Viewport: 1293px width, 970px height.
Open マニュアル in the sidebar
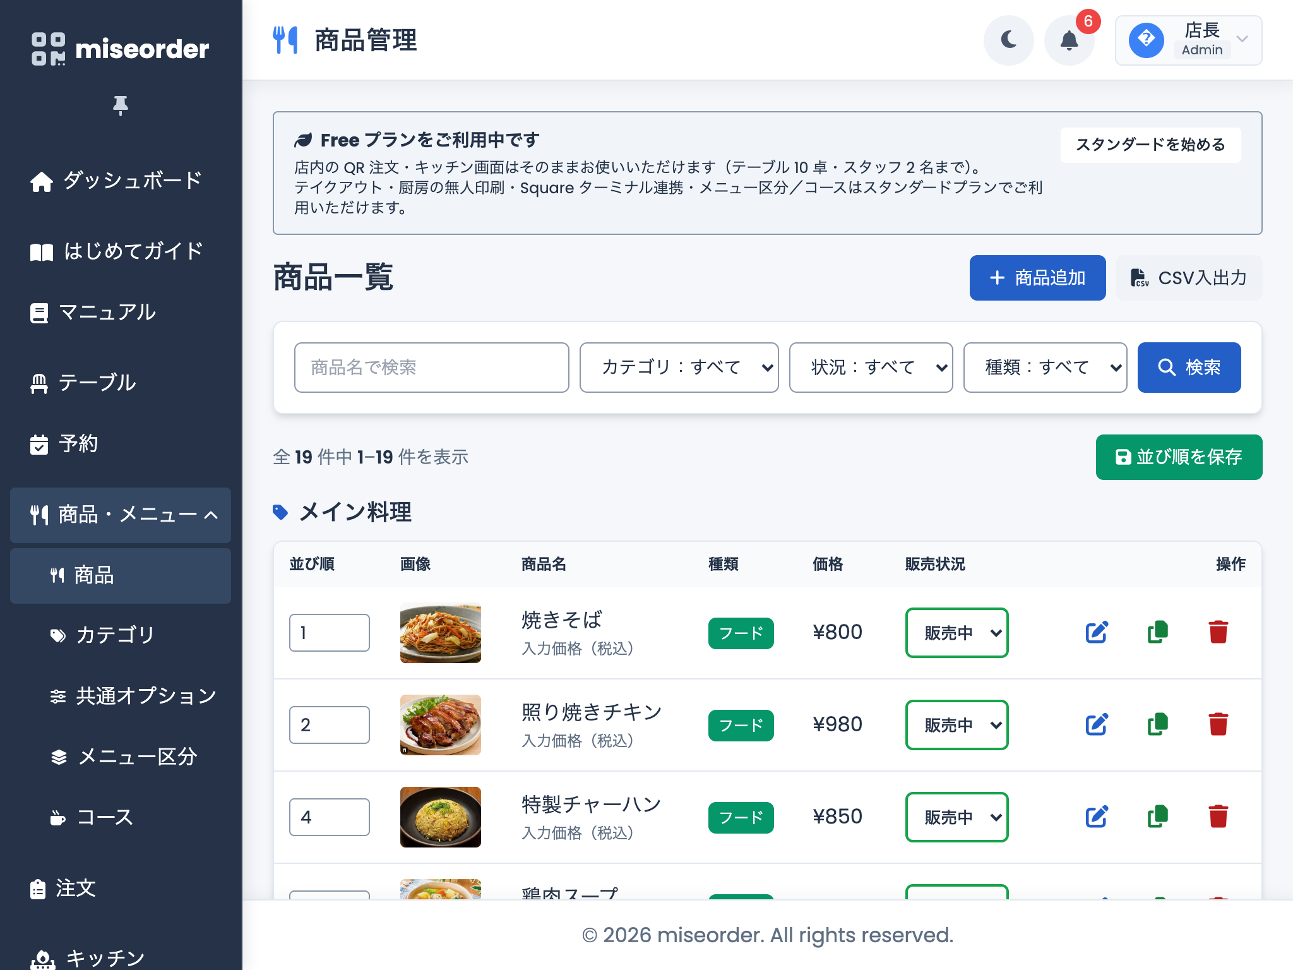coord(121,313)
